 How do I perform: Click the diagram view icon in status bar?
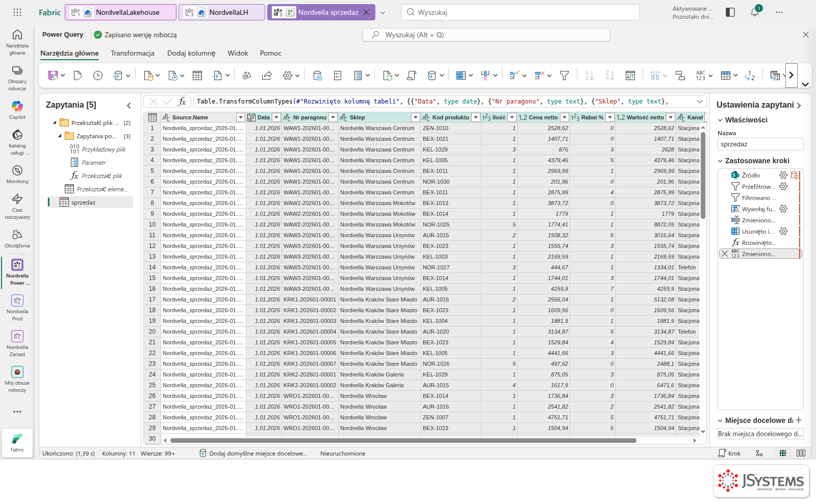click(x=759, y=453)
